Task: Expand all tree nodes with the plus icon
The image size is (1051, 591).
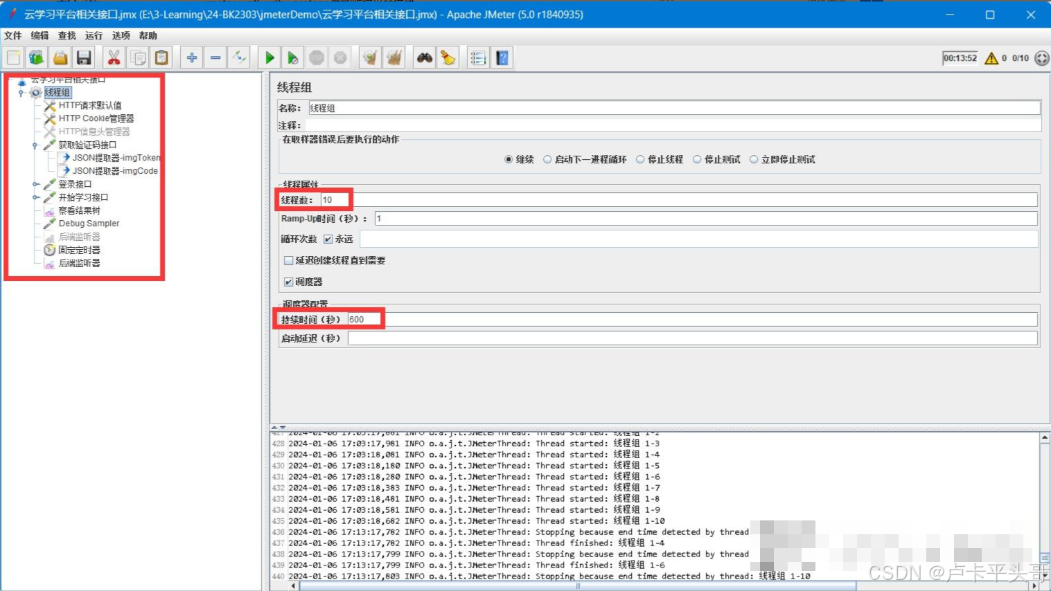Action: 192,57
